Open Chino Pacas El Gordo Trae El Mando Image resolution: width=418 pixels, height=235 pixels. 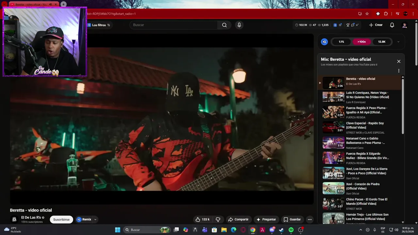click(359, 204)
